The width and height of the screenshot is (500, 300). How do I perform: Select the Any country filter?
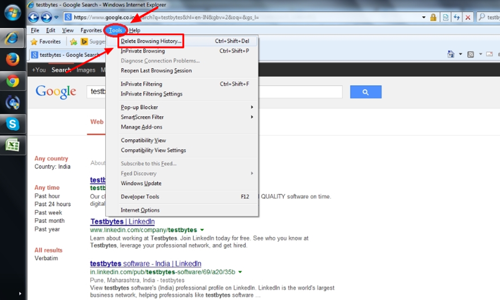(51, 159)
